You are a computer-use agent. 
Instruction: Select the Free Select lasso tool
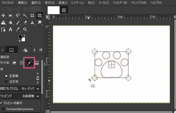pyautogui.click(x=18, y=15)
